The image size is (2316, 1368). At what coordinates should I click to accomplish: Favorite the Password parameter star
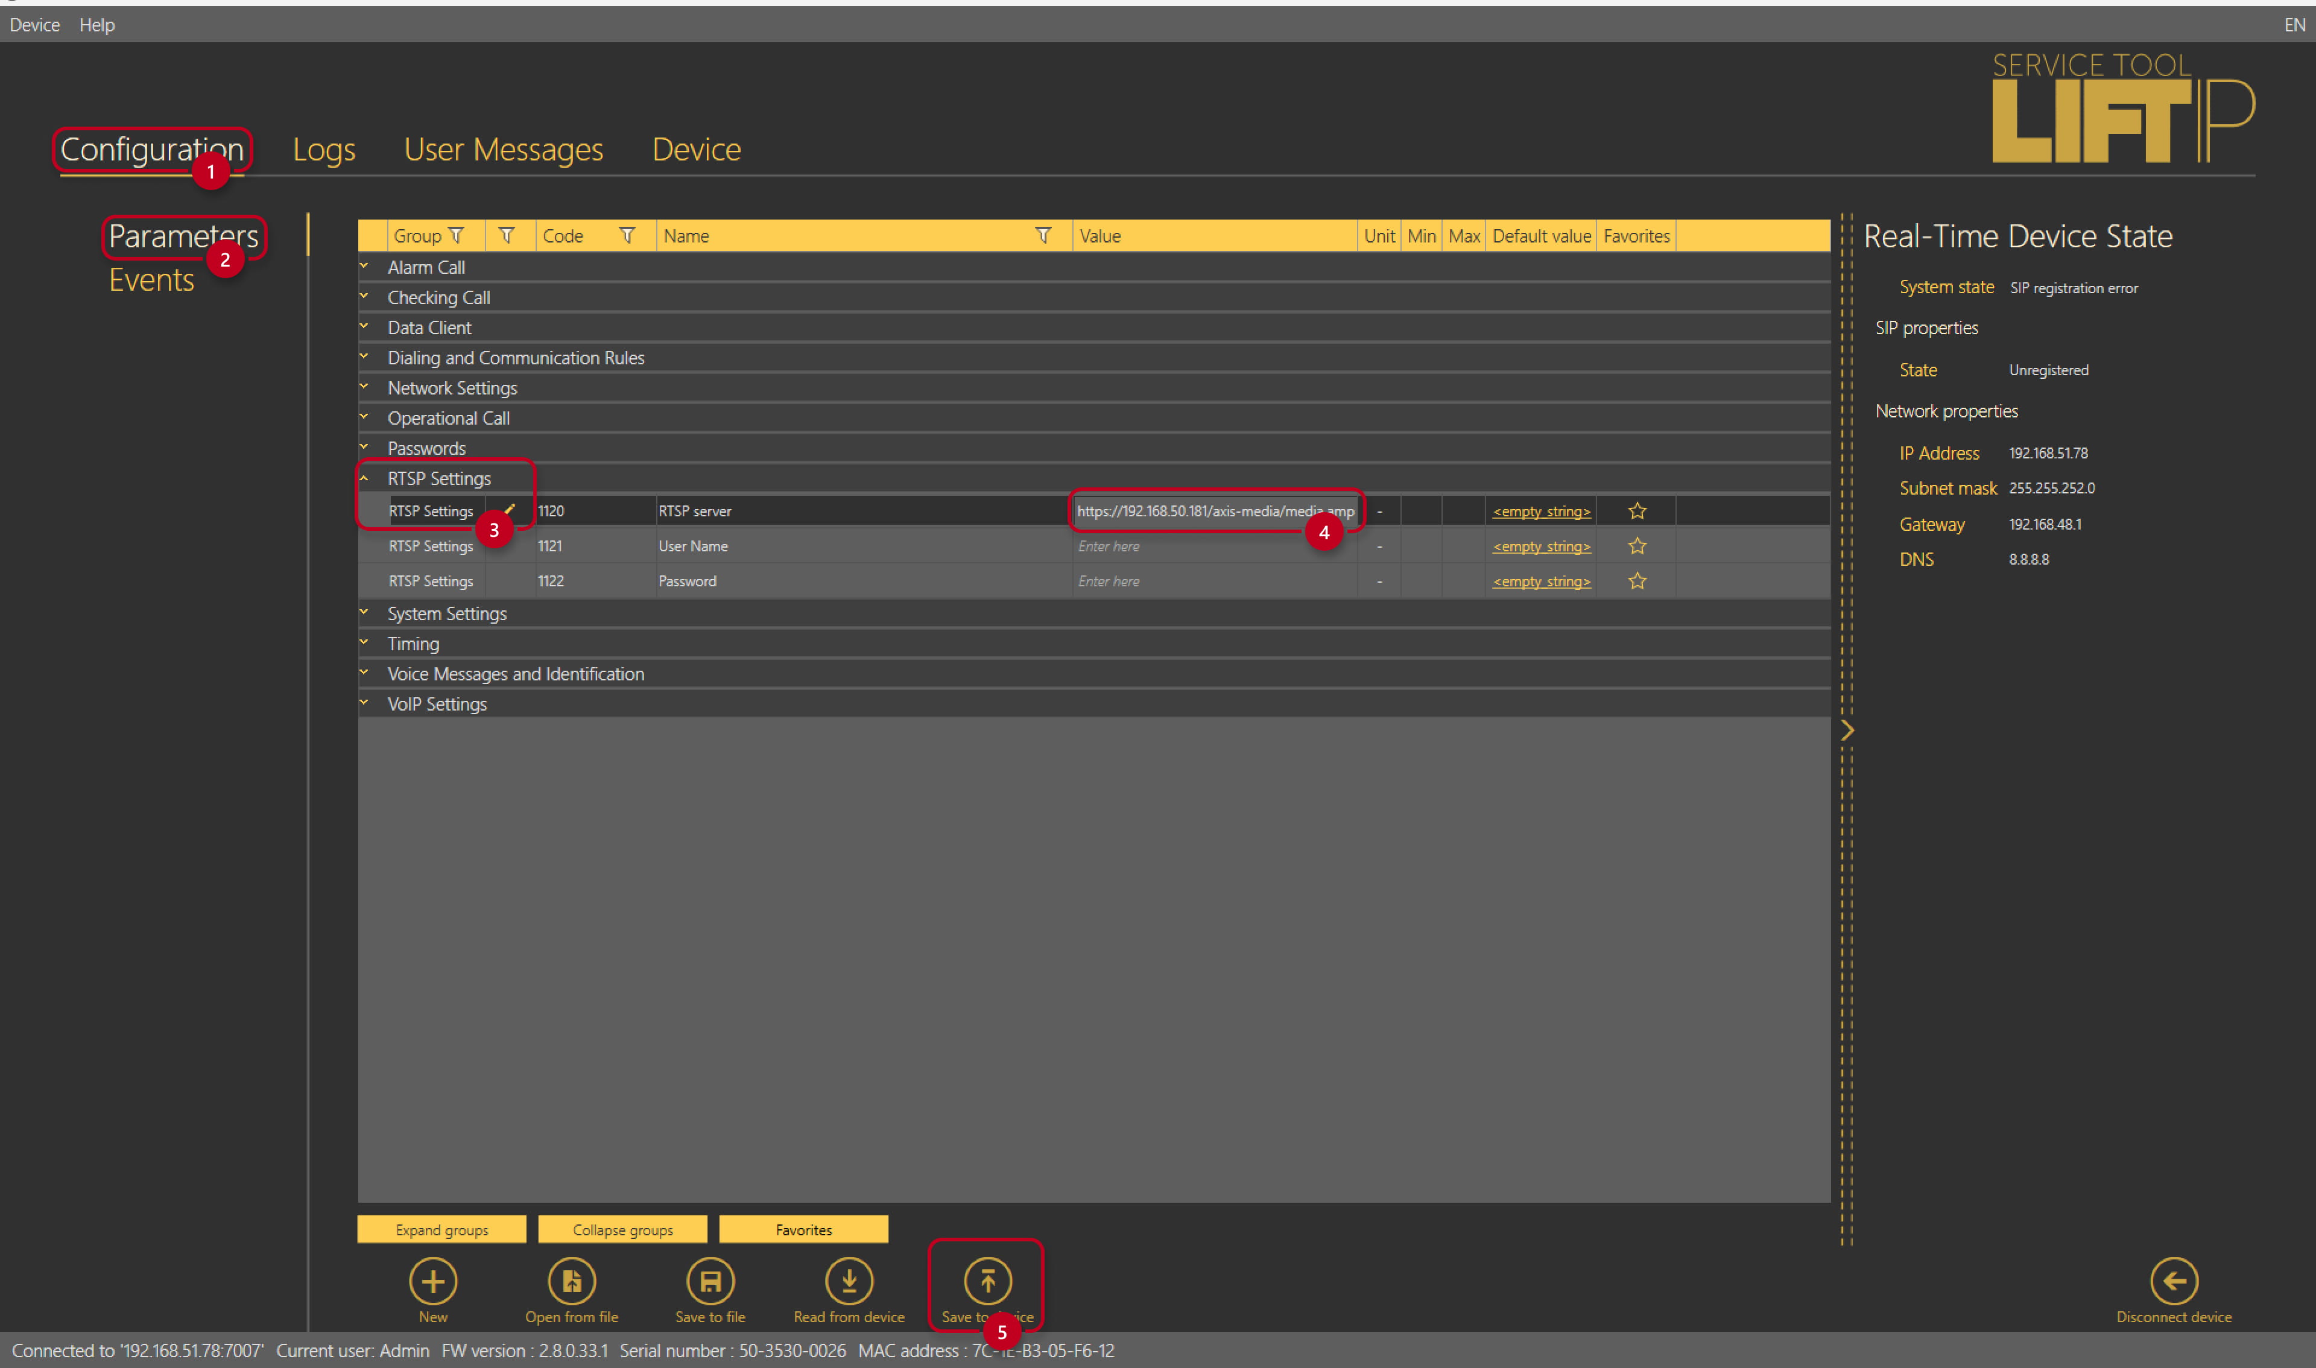[1637, 581]
